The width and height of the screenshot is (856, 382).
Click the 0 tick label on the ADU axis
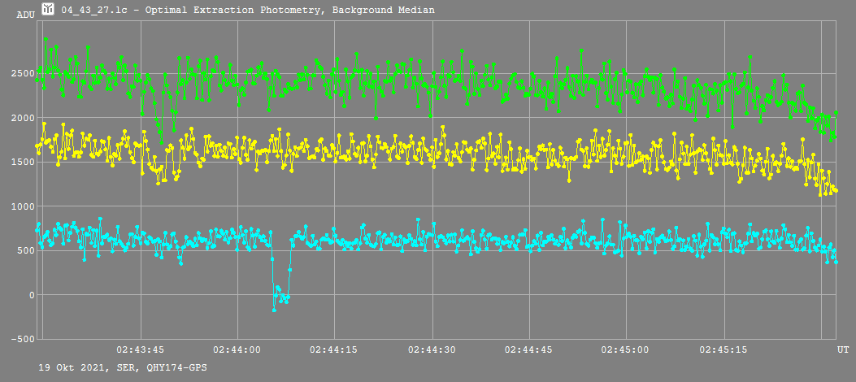[31, 294]
